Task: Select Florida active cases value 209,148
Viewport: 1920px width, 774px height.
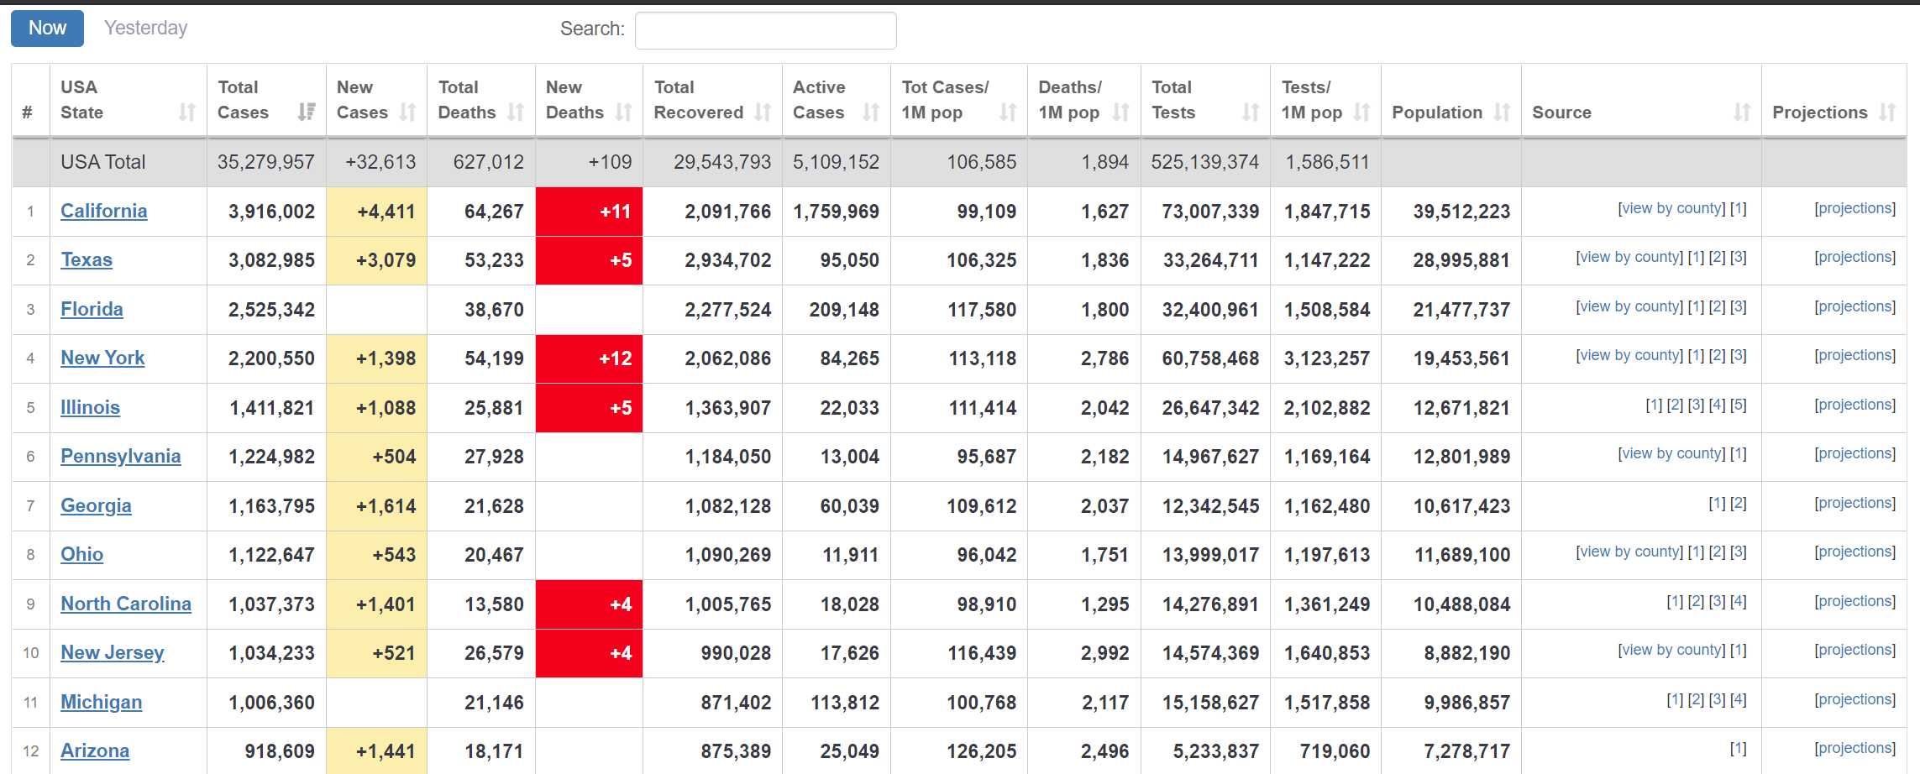Action: coord(844,310)
